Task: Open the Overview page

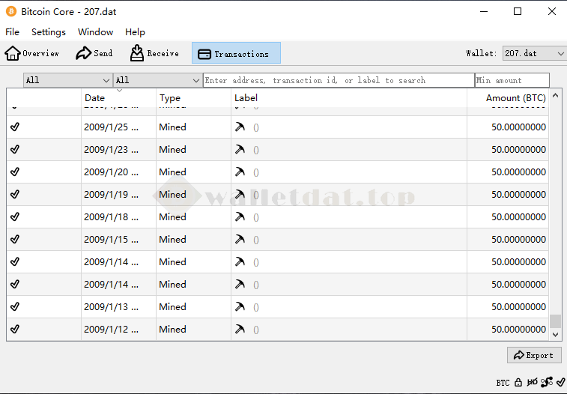Action: tap(32, 53)
